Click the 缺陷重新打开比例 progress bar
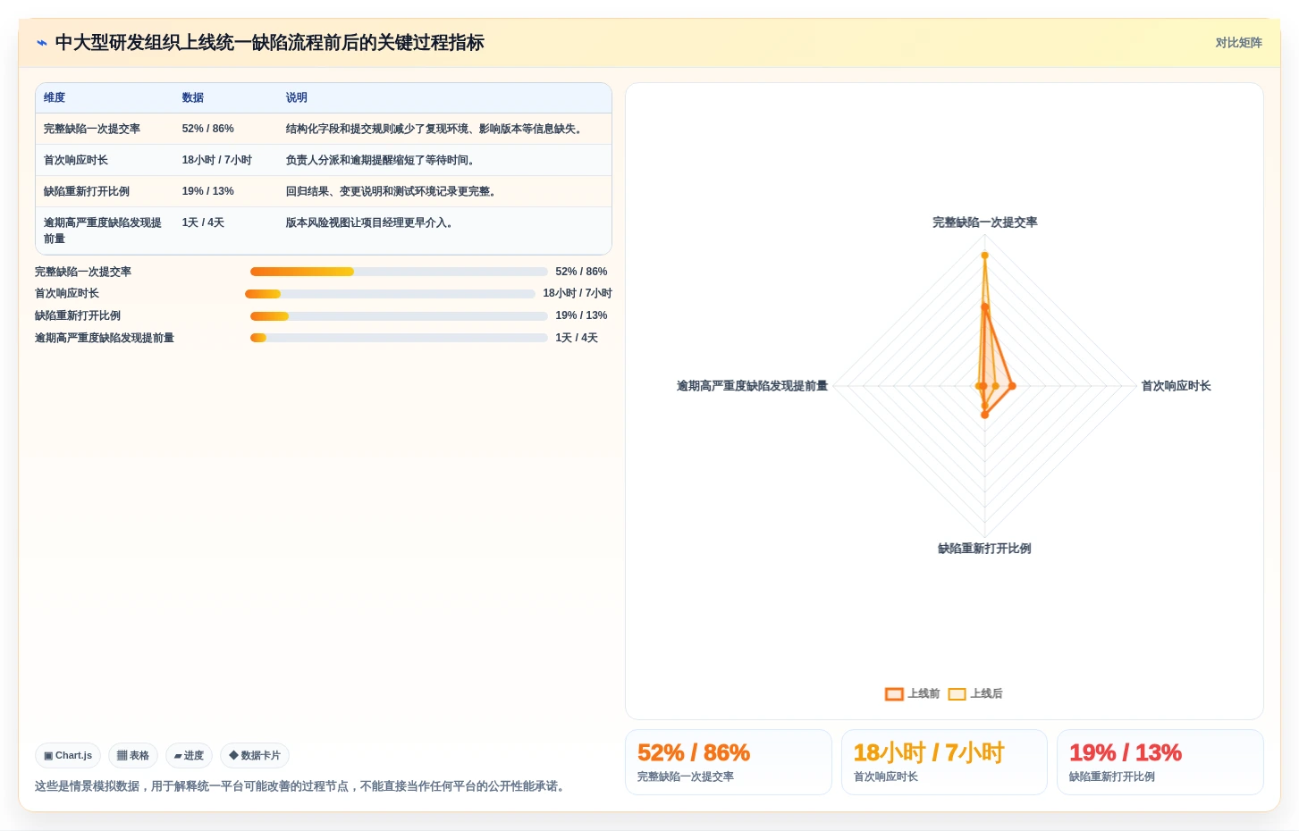The image size is (1299, 831). point(399,316)
